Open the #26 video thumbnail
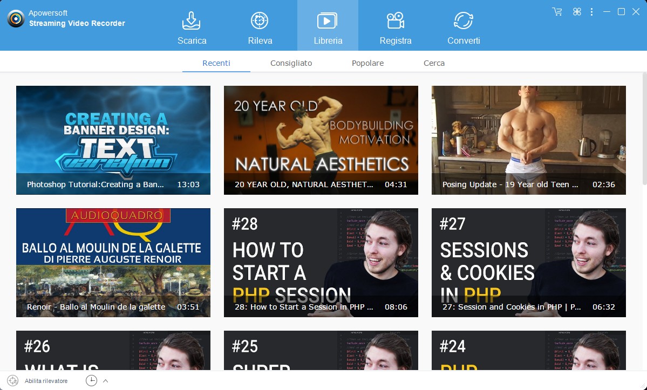 coord(113,350)
